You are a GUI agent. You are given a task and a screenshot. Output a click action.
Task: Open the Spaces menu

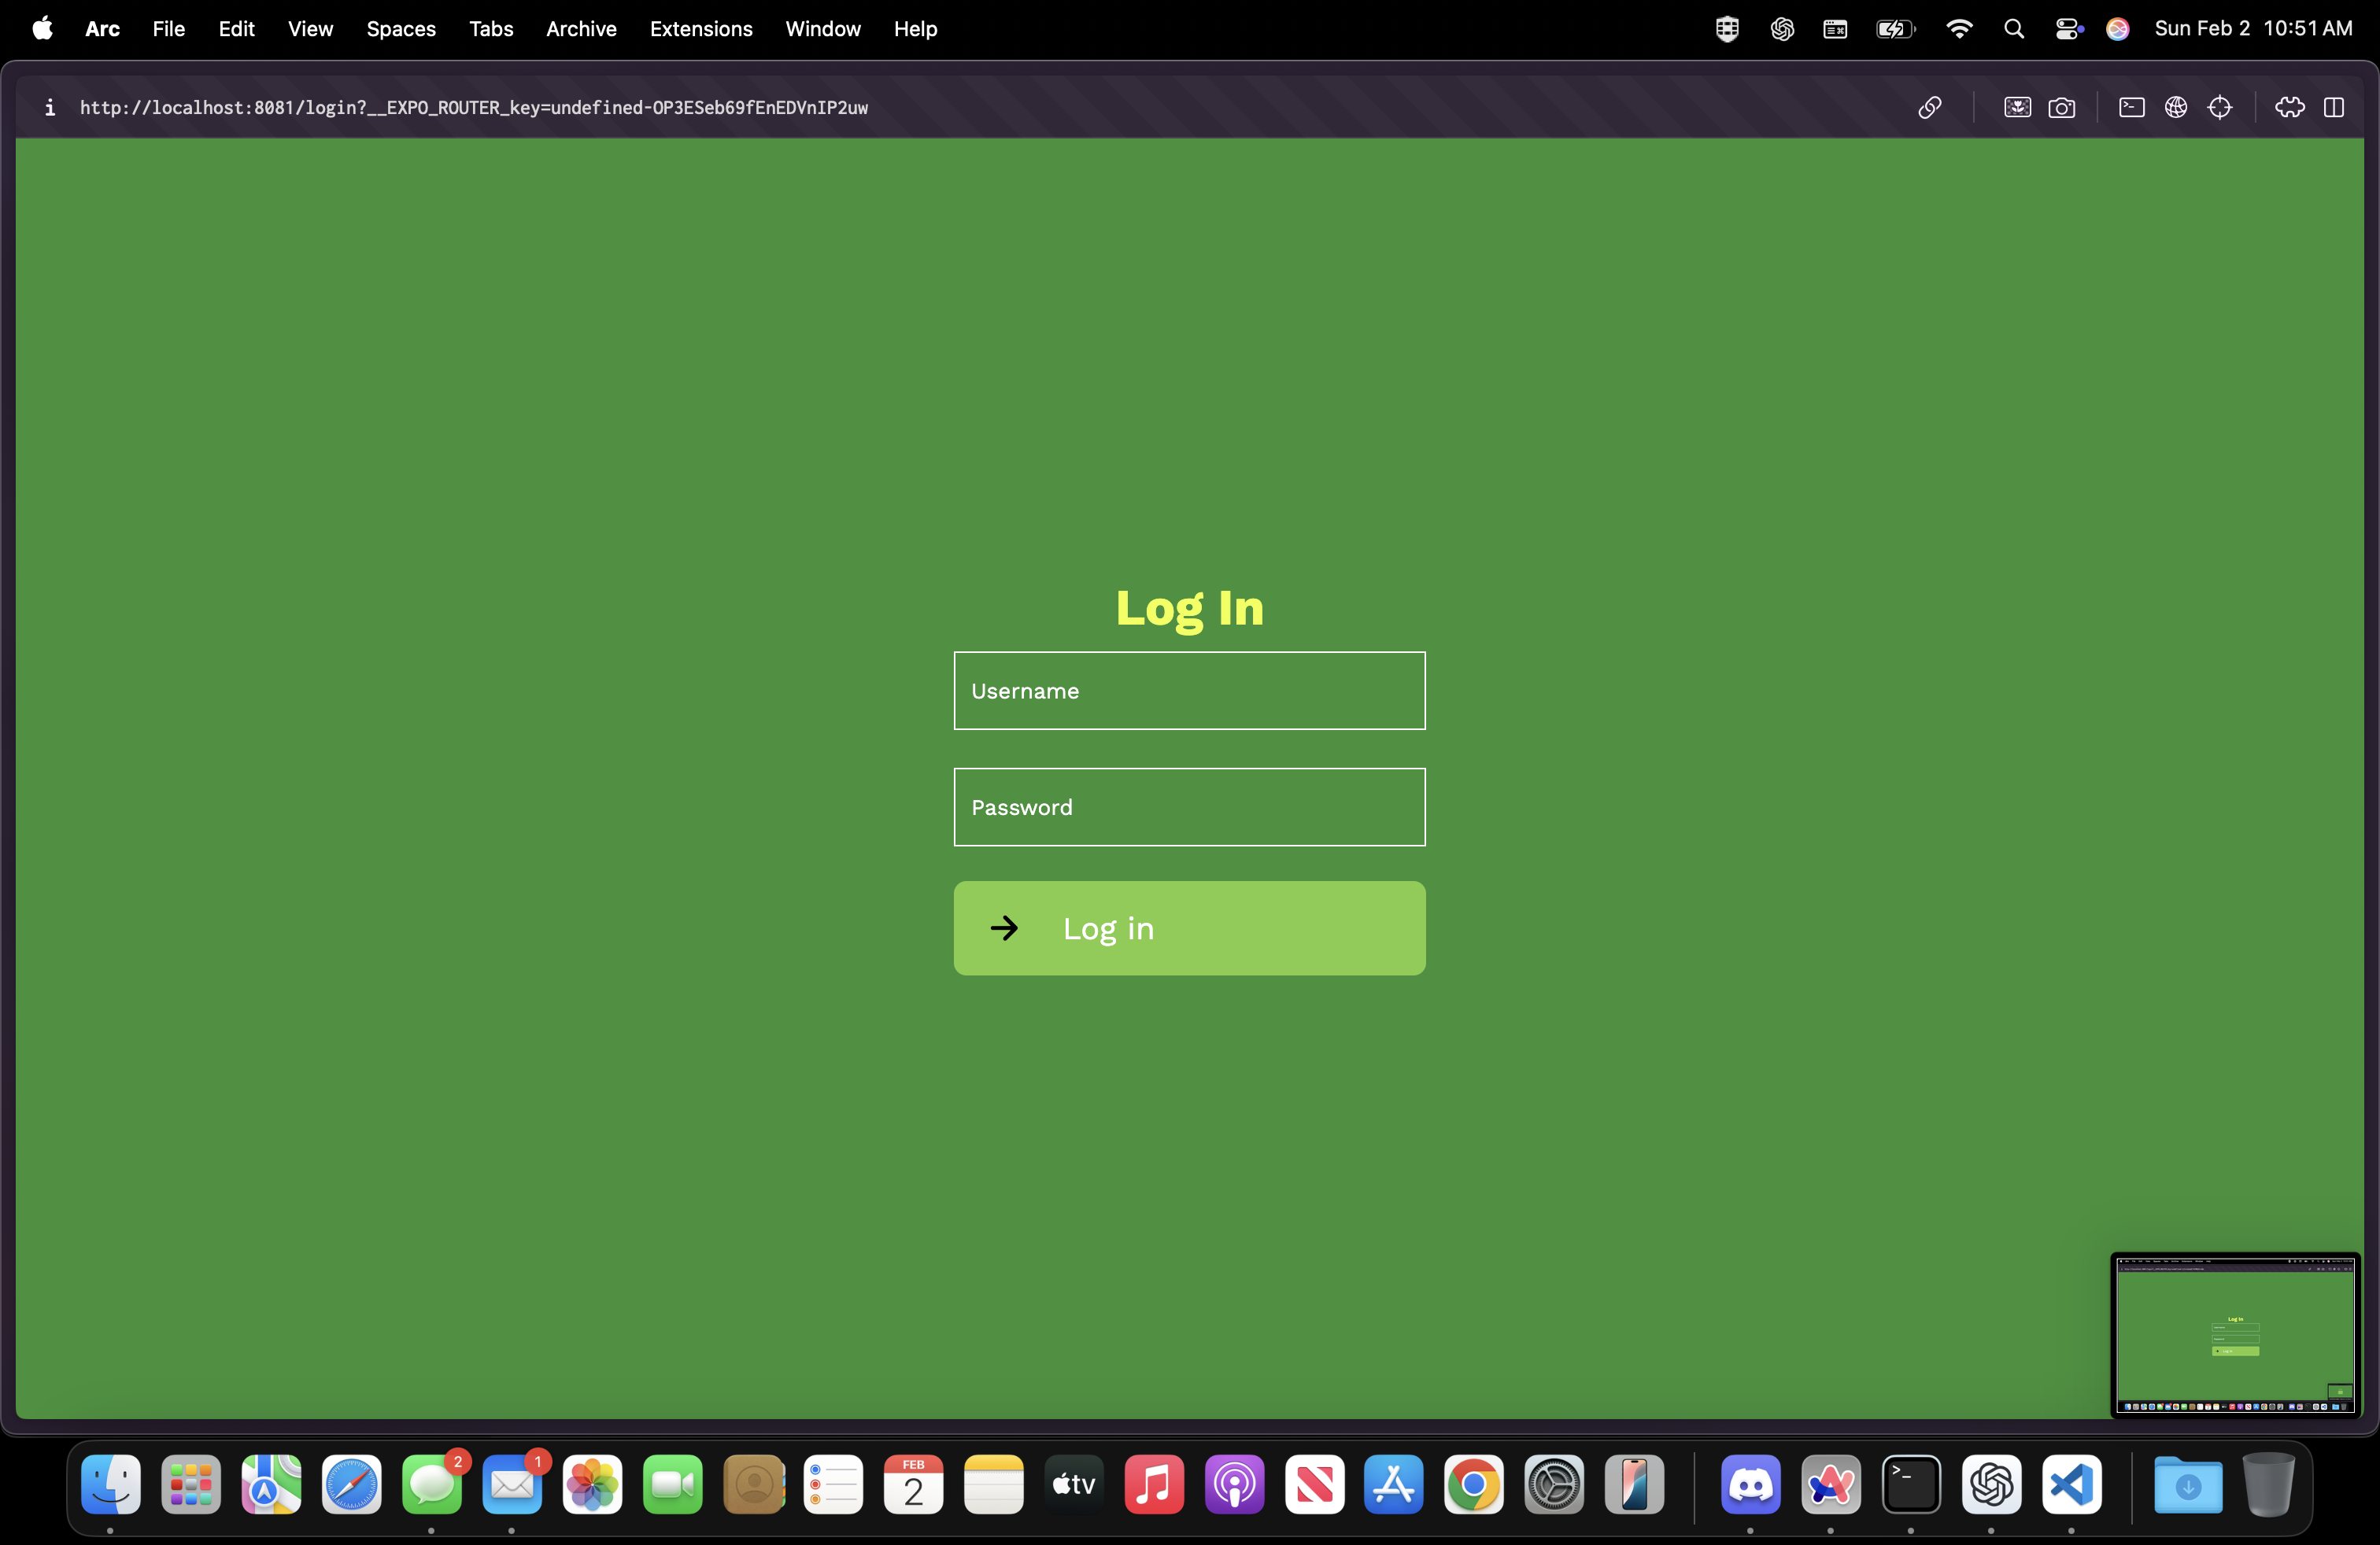point(400,28)
